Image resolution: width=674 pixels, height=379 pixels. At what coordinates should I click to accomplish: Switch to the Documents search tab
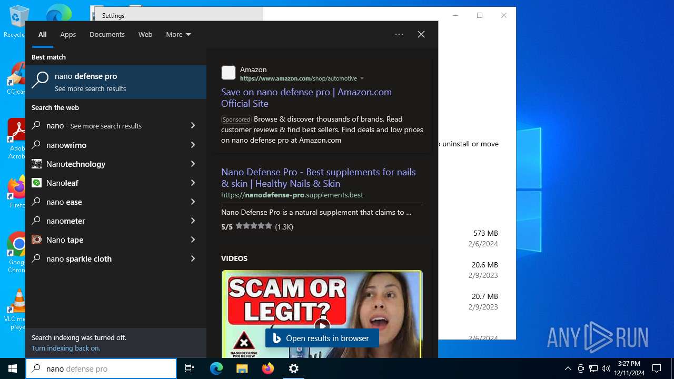pyautogui.click(x=107, y=34)
